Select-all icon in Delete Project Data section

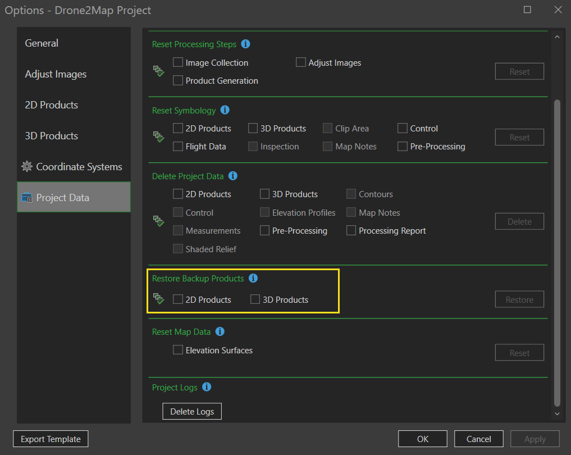(x=159, y=221)
